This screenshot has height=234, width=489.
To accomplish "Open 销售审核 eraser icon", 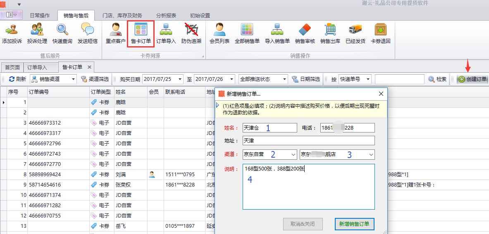I will [x=305, y=33].
